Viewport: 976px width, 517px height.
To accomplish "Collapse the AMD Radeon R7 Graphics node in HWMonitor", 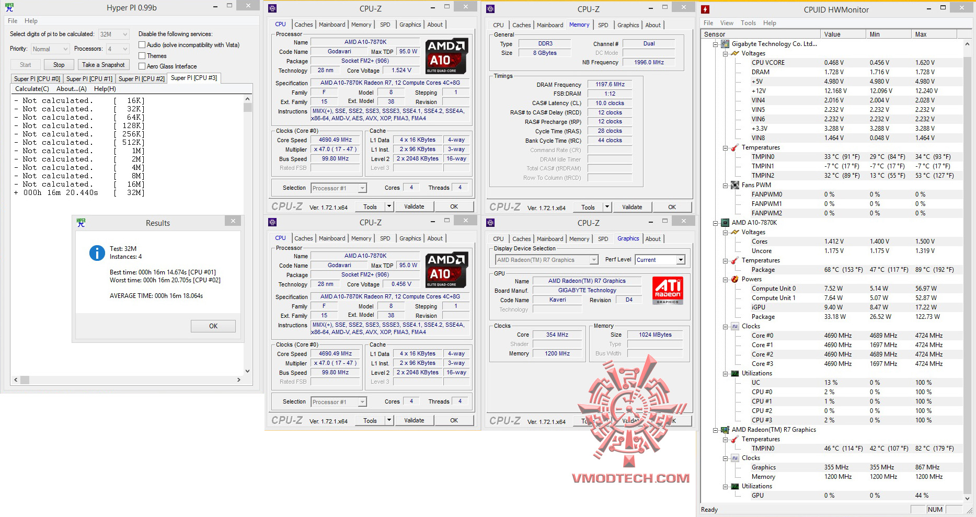I will coord(715,430).
